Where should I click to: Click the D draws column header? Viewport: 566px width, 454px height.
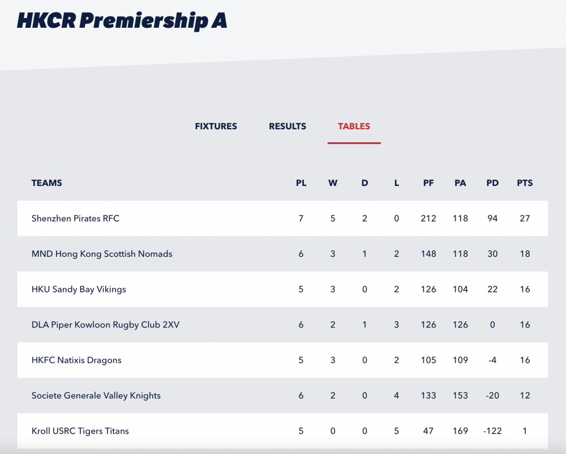tap(365, 183)
